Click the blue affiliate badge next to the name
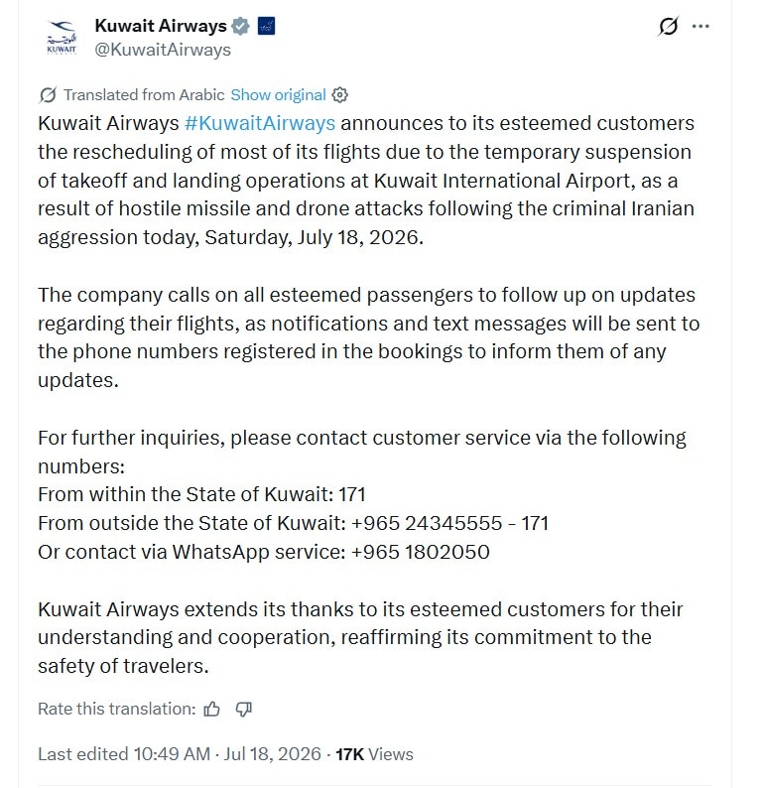763x788 pixels. [266, 26]
